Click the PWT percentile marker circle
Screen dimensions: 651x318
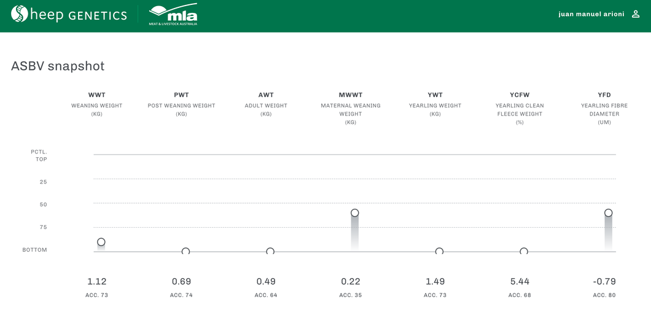185,251
